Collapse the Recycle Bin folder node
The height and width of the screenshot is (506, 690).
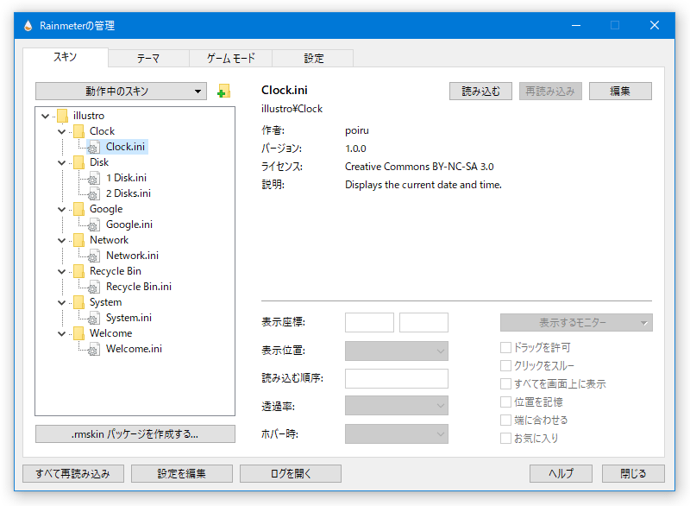click(x=61, y=272)
